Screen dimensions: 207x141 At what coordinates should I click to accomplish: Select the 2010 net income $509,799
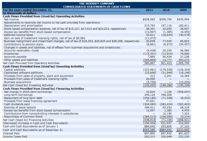(x=165, y=20)
